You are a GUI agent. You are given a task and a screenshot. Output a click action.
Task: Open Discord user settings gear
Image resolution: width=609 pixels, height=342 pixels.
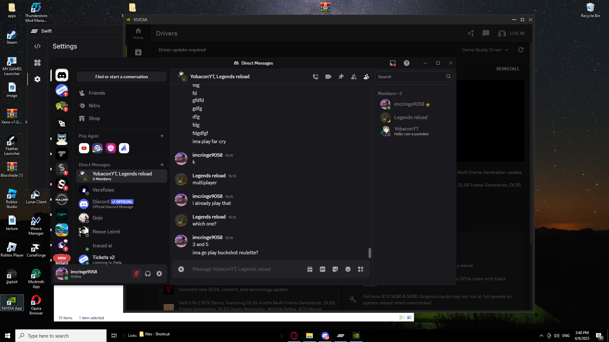[159, 274]
